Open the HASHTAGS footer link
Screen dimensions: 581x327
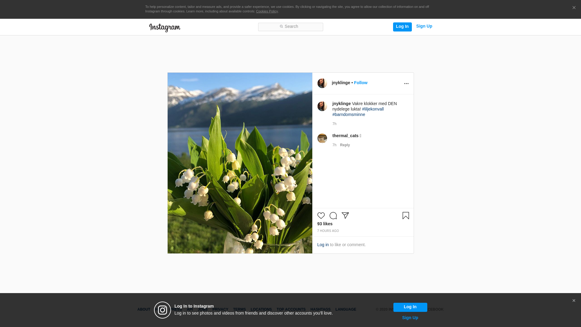(x=320, y=309)
